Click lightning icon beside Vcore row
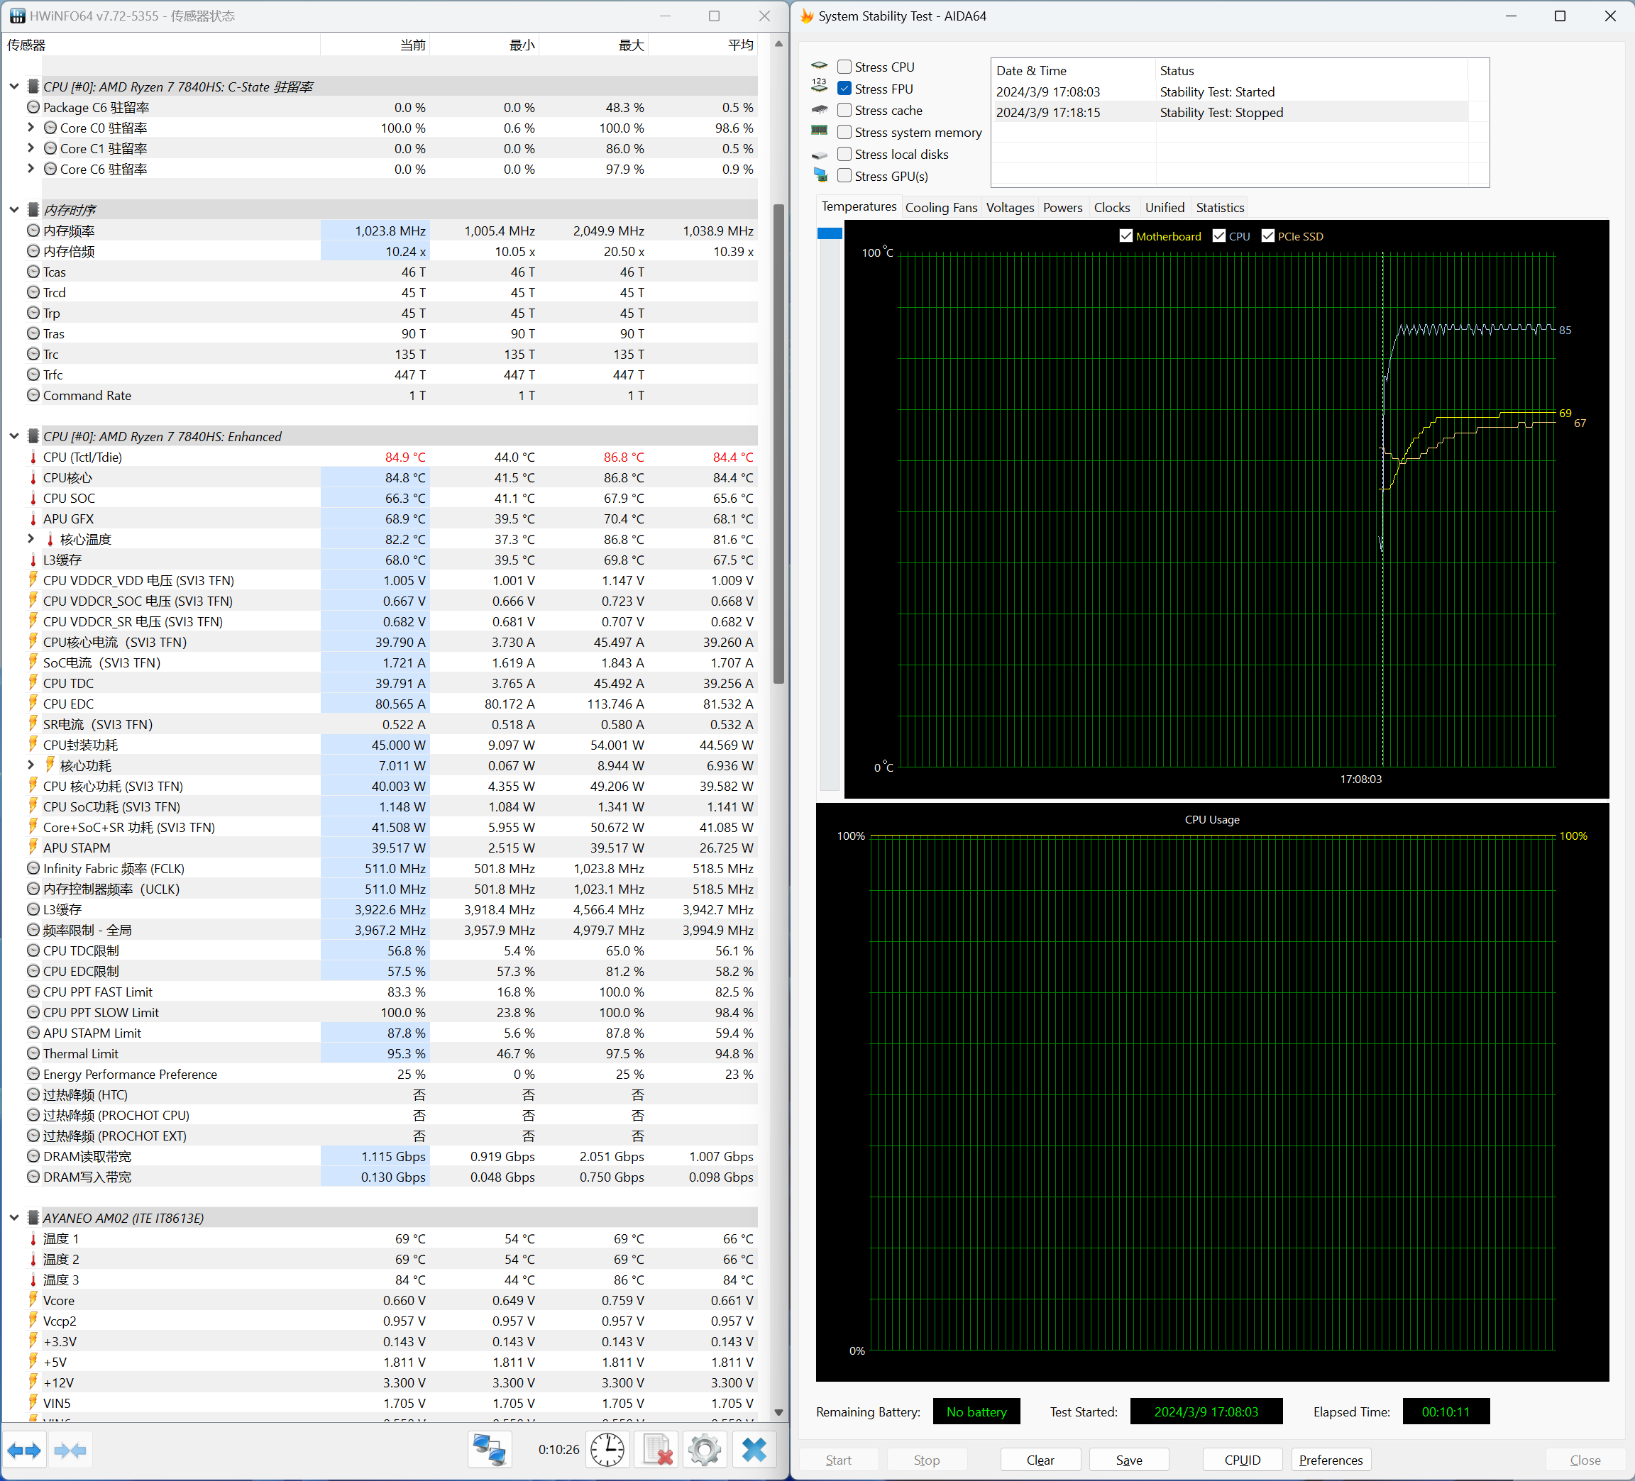Screen dimensions: 1635x1481 [33, 1300]
